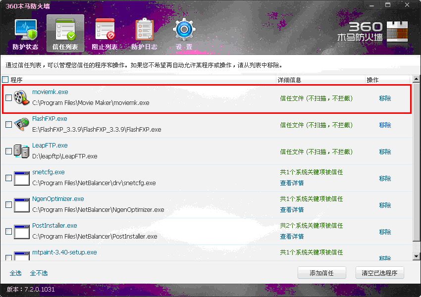
Task: Click the NgenOptimizer.exe window icon
Action: click(x=22, y=205)
